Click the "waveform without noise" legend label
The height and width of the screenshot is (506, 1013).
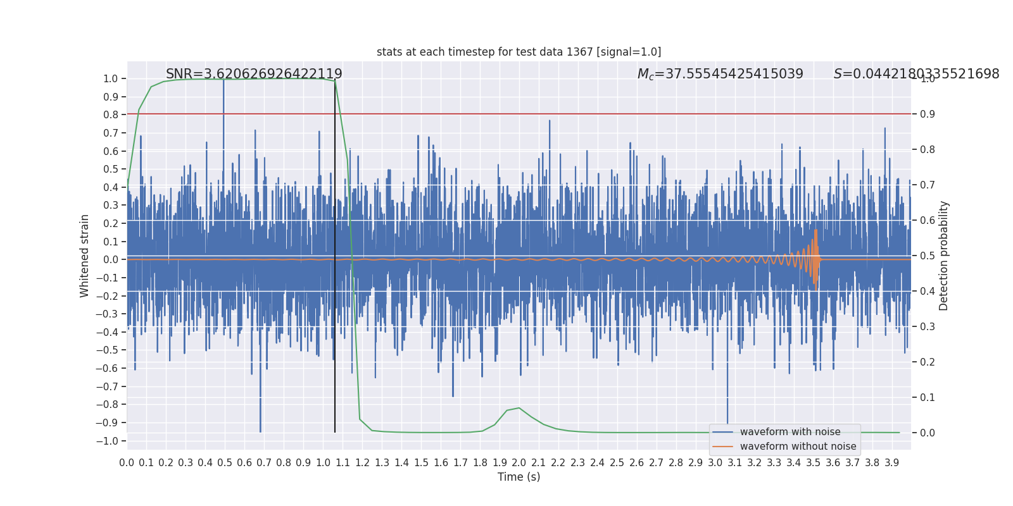798,447
